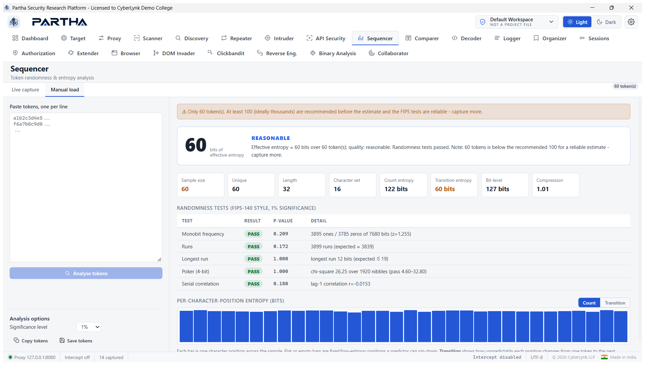Click the Scanner icon
Screen dimensions: 645x365
pyautogui.click(x=136, y=38)
